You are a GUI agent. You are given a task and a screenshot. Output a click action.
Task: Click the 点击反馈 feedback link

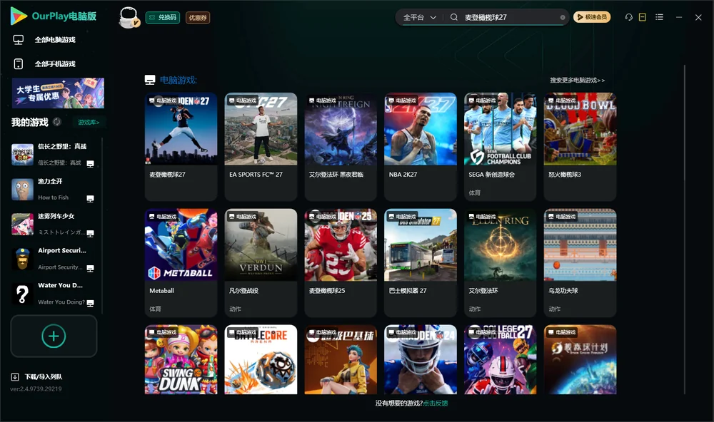(436, 403)
